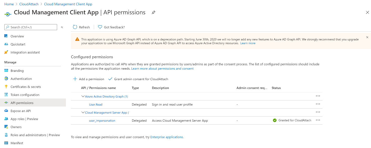Click Got feedback? button

(x=111, y=27)
